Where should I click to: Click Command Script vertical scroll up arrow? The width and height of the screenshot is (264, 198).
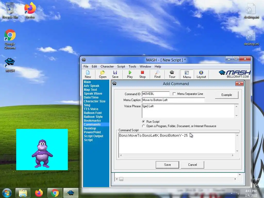(x=237, y=135)
